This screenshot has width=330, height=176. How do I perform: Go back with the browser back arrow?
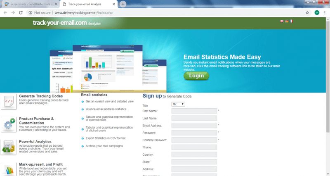click(x=5, y=13)
